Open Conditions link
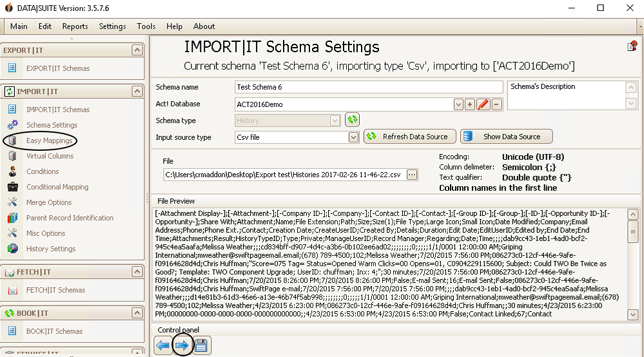Image resolution: width=644 pixels, height=357 pixels. tap(43, 171)
